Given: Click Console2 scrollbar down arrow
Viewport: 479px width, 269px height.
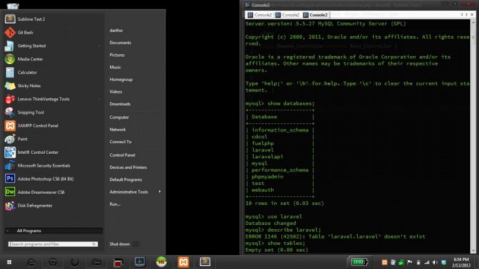Looking at the screenshot, I should [473, 251].
